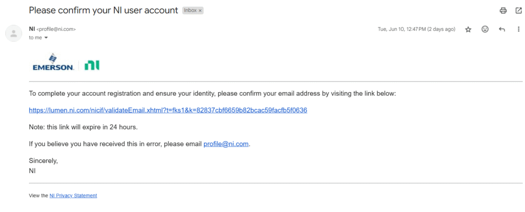
Task: Click the sender address <profile@ni.com> in the header
Action: [x=56, y=29]
